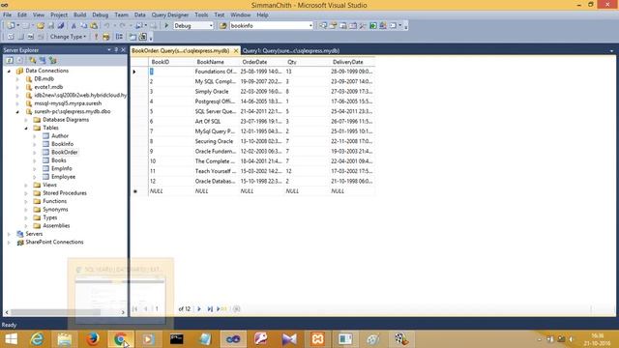Click the Find in Files icon beside bookinfo box
The height and width of the screenshot is (348, 619).
click(223, 26)
